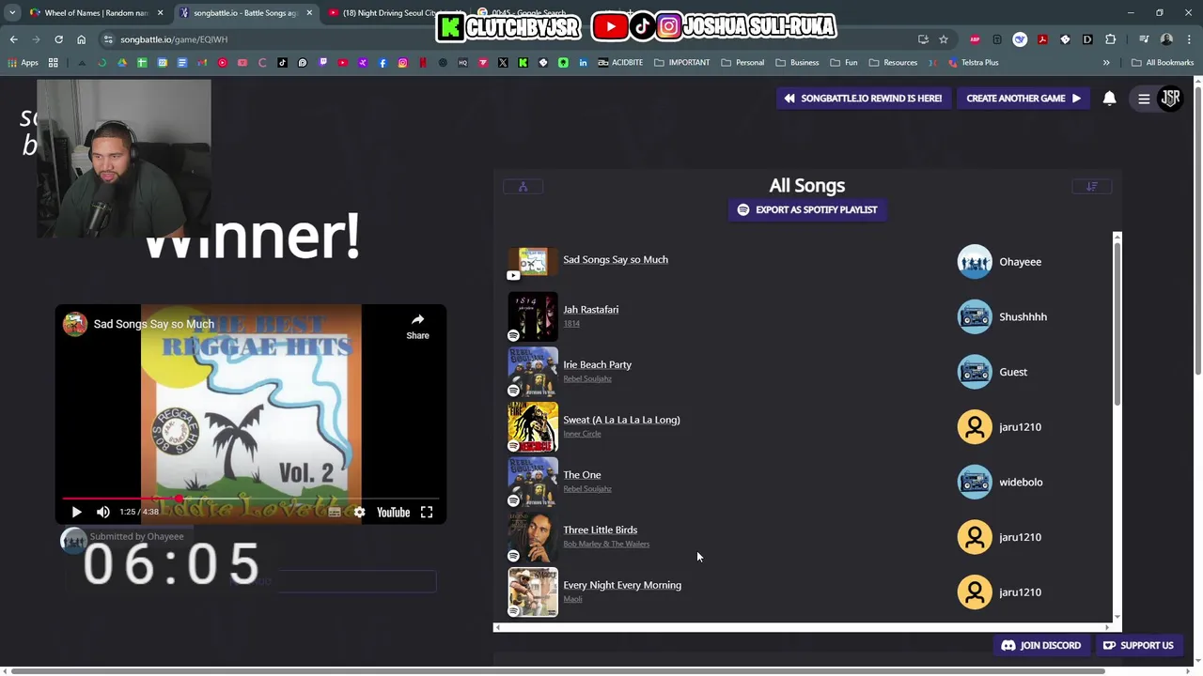
Task: Click Every Night Every Morning title
Action: (622, 585)
